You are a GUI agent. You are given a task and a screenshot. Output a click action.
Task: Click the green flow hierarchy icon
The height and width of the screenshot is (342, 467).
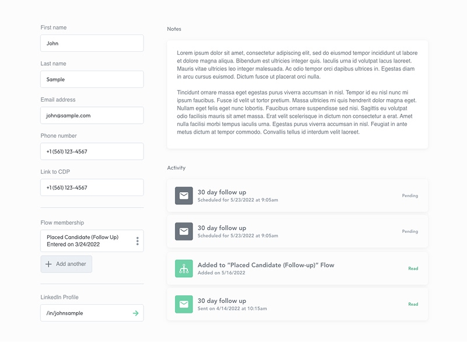184,268
